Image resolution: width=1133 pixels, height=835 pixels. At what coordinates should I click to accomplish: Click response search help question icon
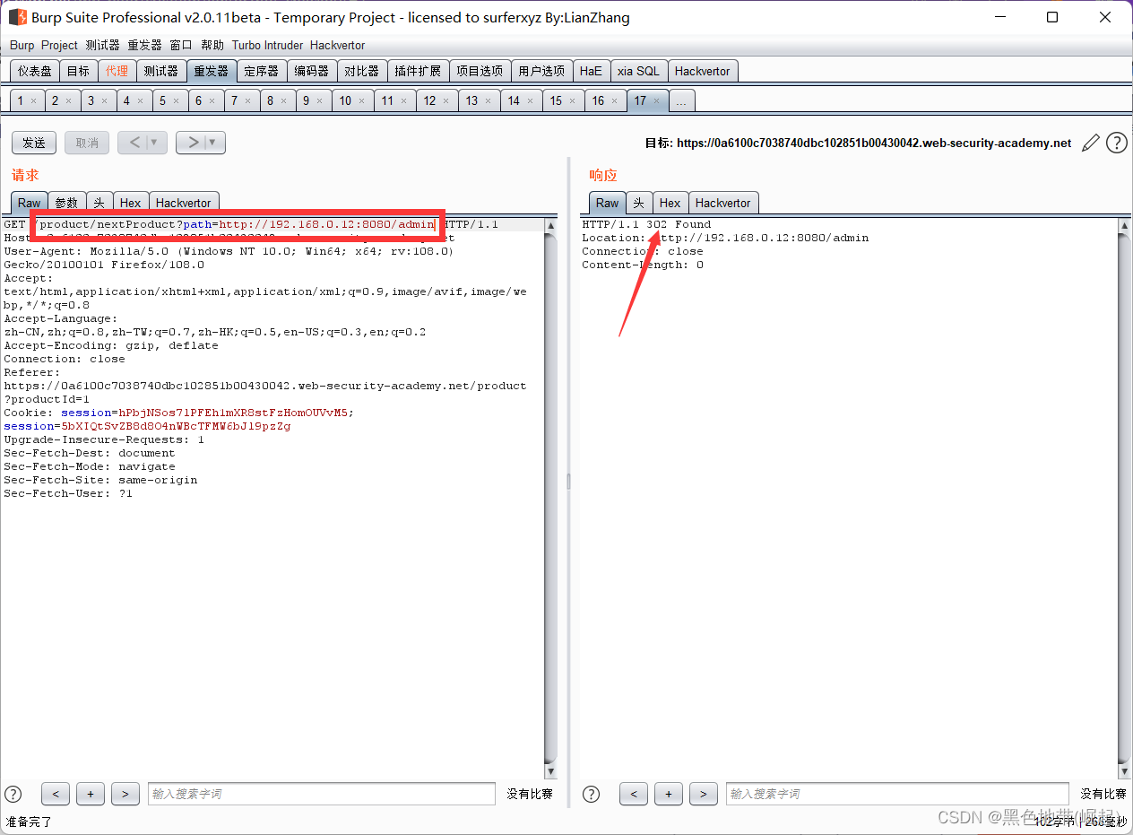click(592, 794)
